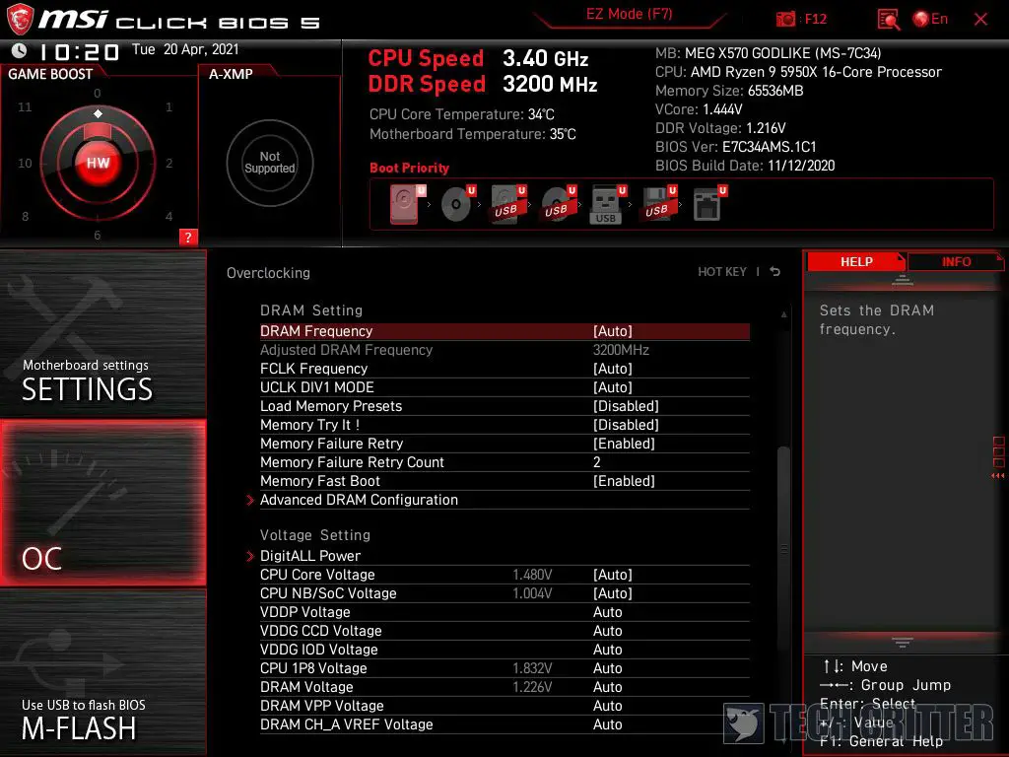Click the DDR Speed 3200 MHz readout
This screenshot has width=1009, height=757.
coord(483,84)
